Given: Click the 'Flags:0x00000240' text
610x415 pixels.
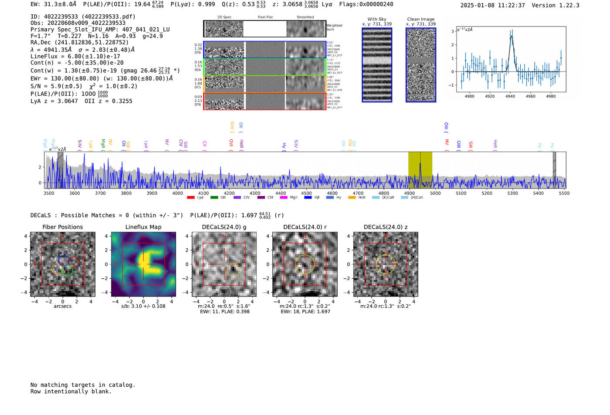Looking at the screenshot, I should tap(366, 4).
